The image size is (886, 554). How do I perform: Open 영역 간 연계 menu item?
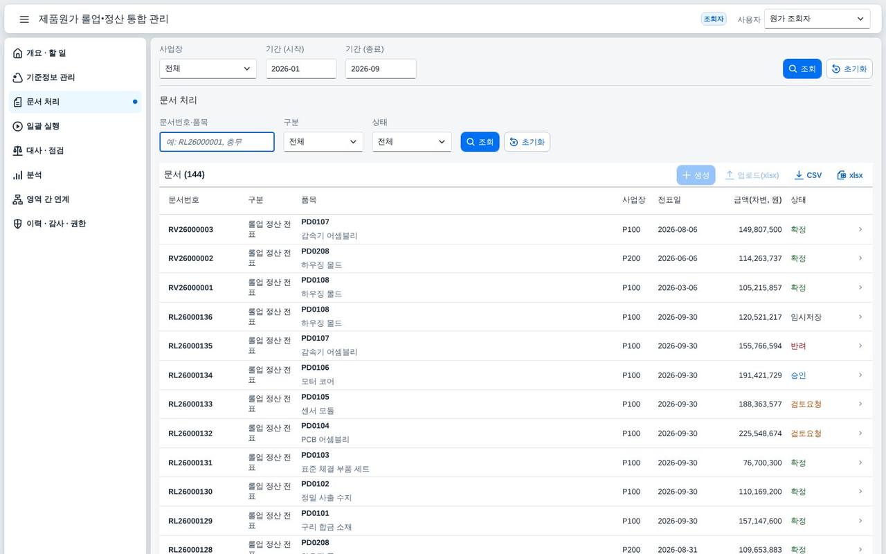pos(75,199)
